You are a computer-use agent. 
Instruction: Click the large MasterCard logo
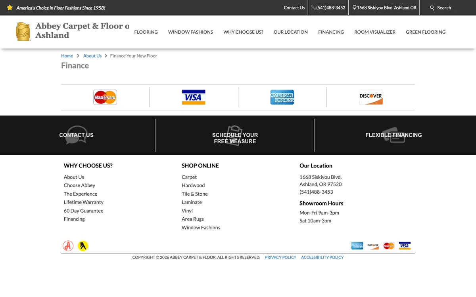(105, 97)
